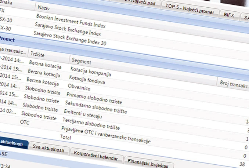Click 'Slobodno trziste' in Emitenti u stecaju row
249x168 pixels.
(40, 107)
